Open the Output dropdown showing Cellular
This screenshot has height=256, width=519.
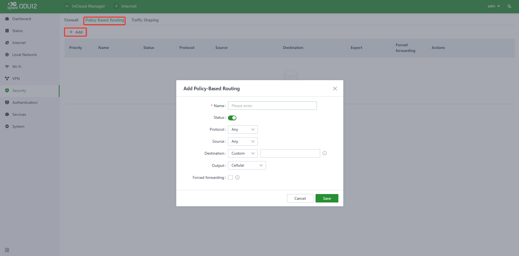pyautogui.click(x=247, y=166)
